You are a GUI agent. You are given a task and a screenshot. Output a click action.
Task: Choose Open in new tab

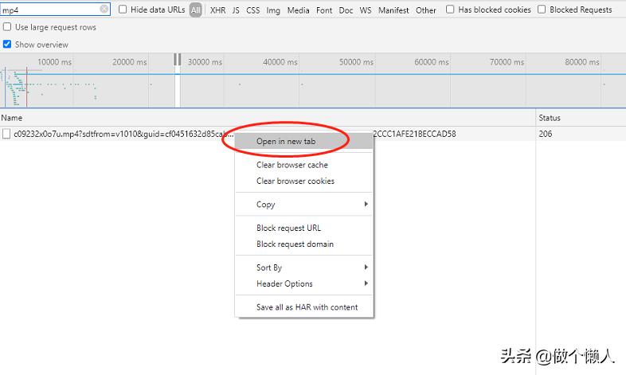[x=286, y=141]
